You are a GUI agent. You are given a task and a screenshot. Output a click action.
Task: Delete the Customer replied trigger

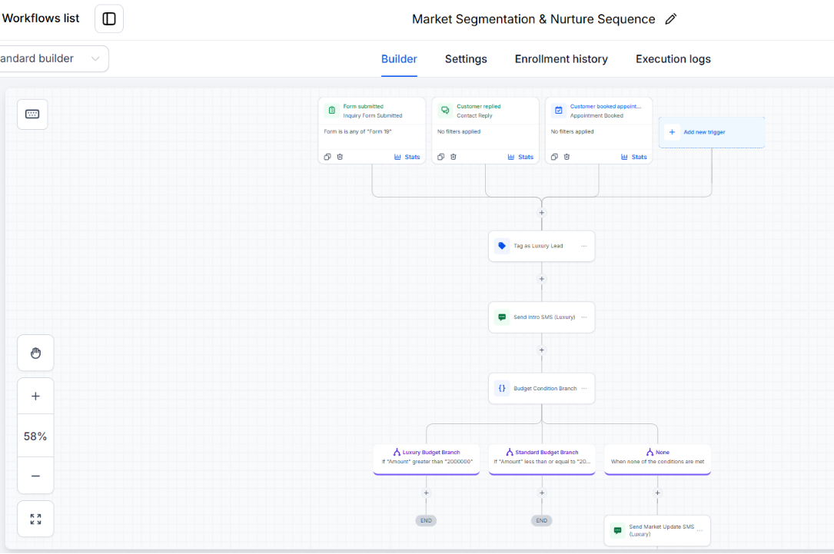coord(454,157)
